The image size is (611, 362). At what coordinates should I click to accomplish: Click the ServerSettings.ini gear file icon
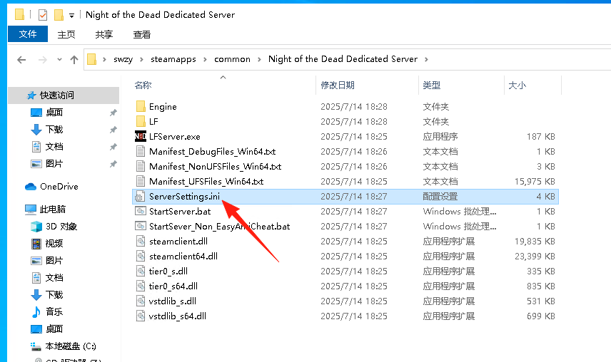[139, 197]
